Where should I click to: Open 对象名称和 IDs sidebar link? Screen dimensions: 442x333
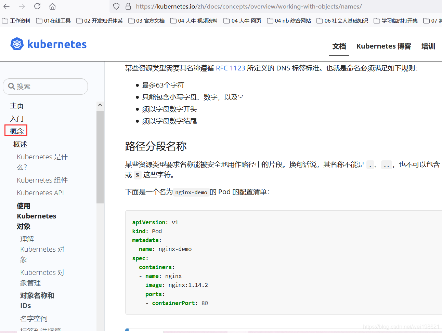pyautogui.click(x=37, y=301)
